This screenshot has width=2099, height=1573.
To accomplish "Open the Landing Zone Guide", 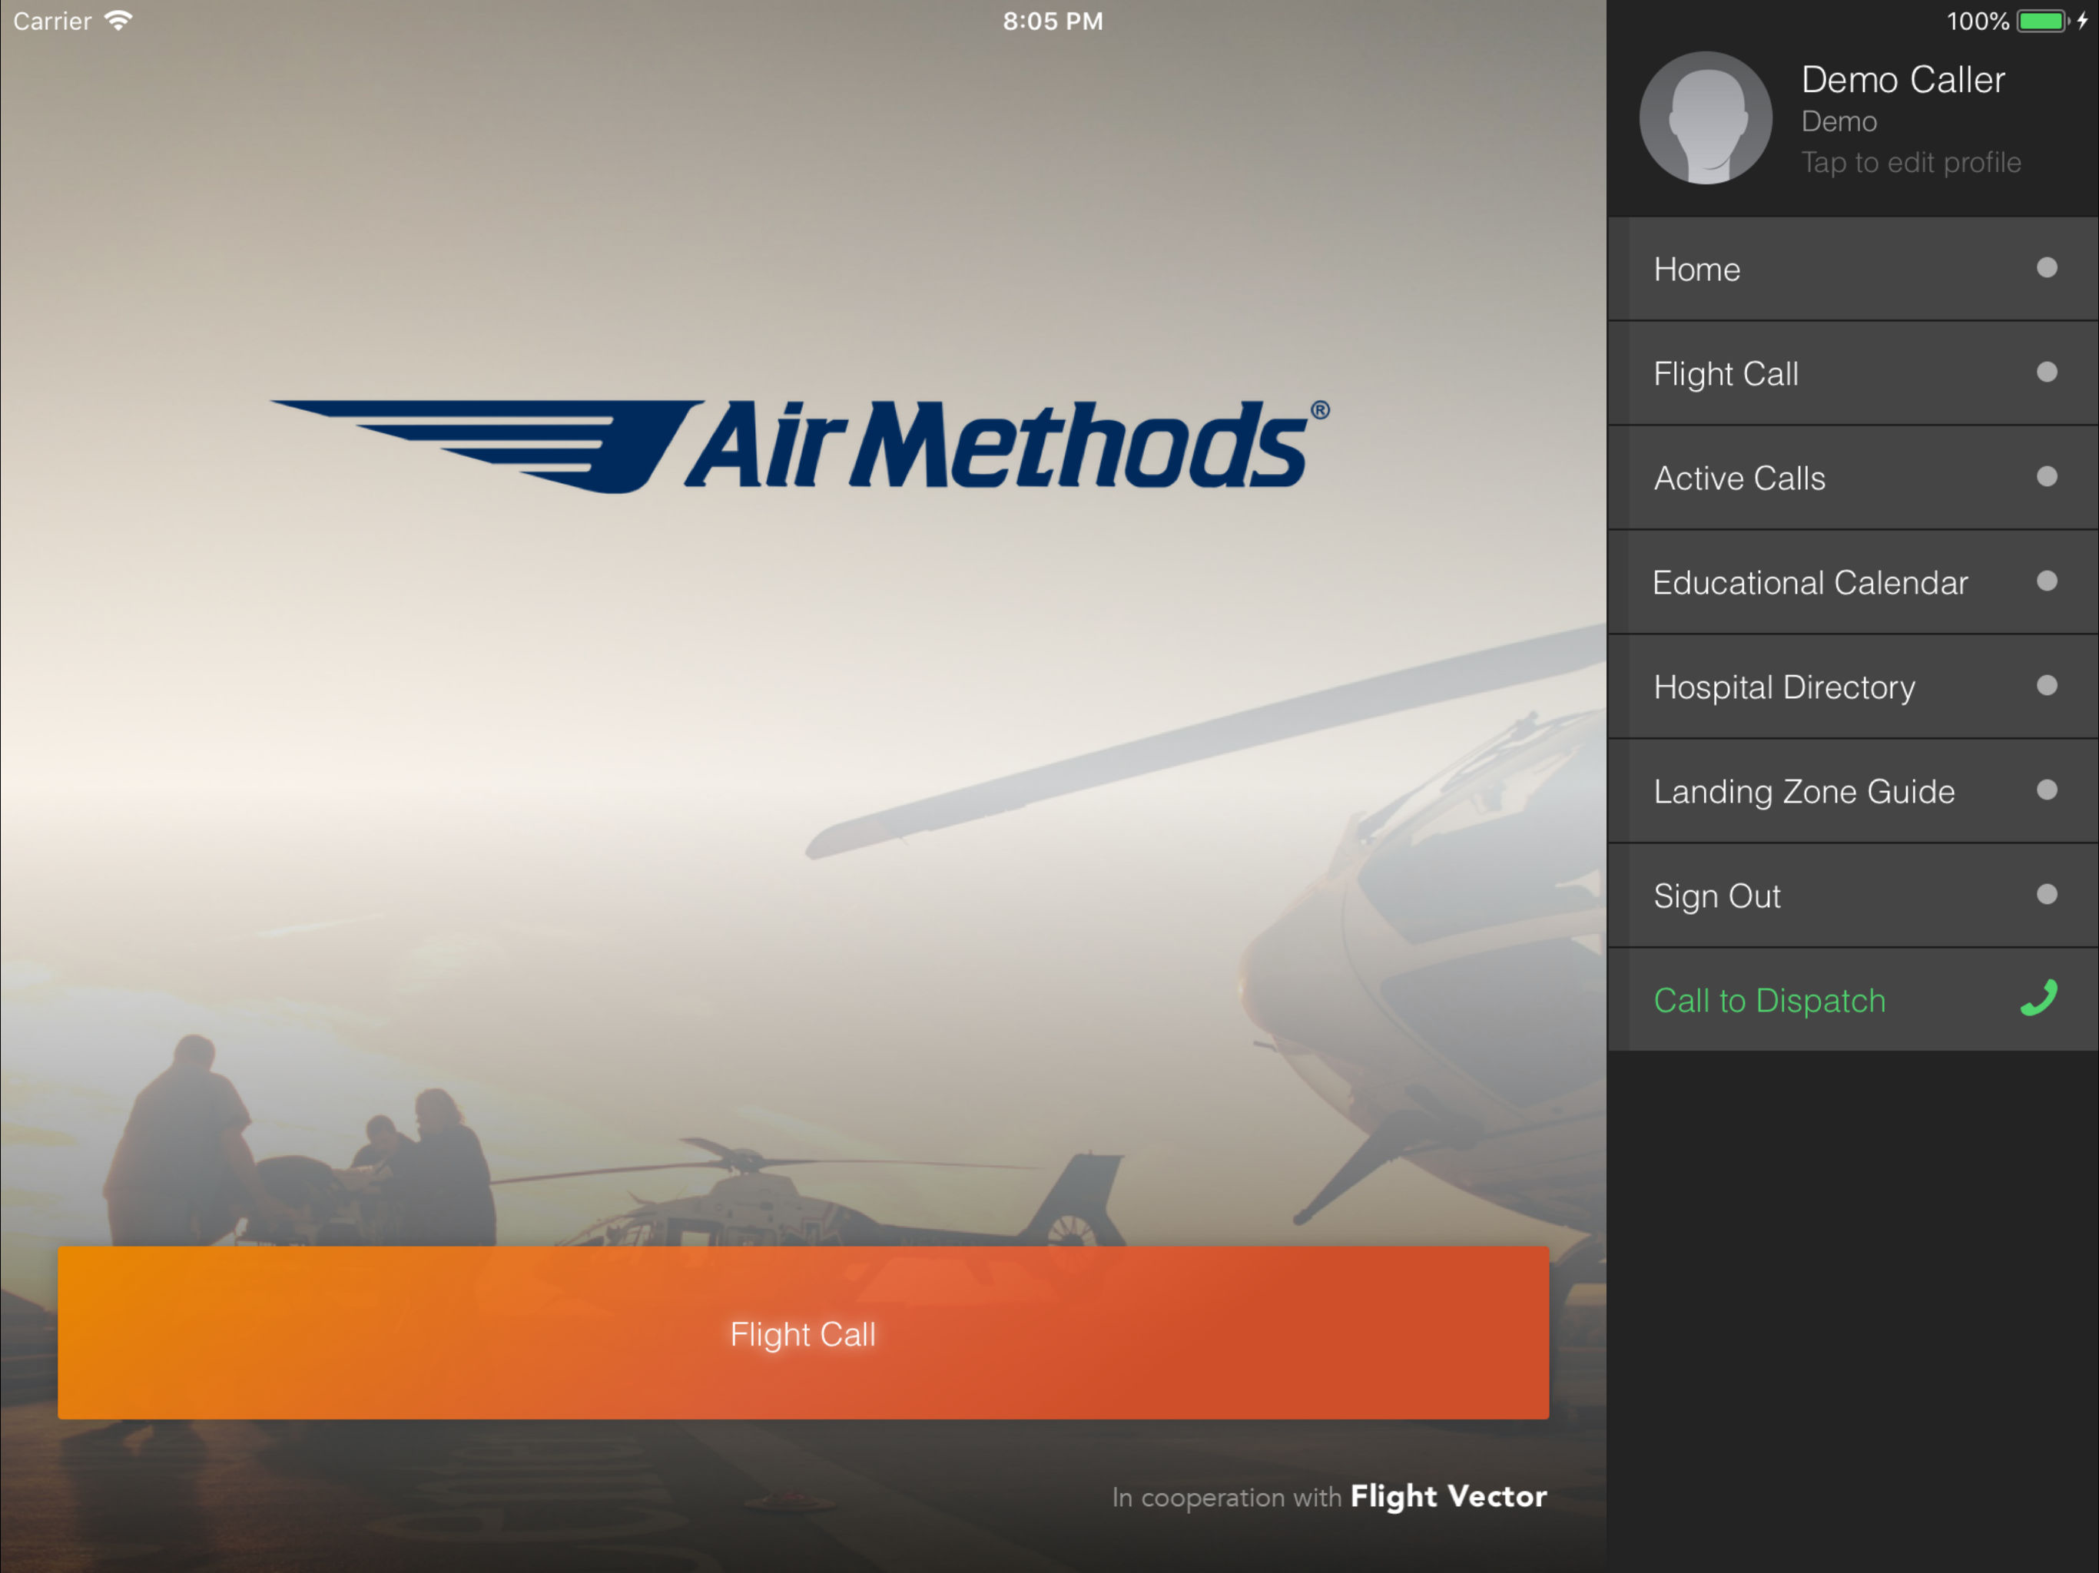I will pos(1803,791).
